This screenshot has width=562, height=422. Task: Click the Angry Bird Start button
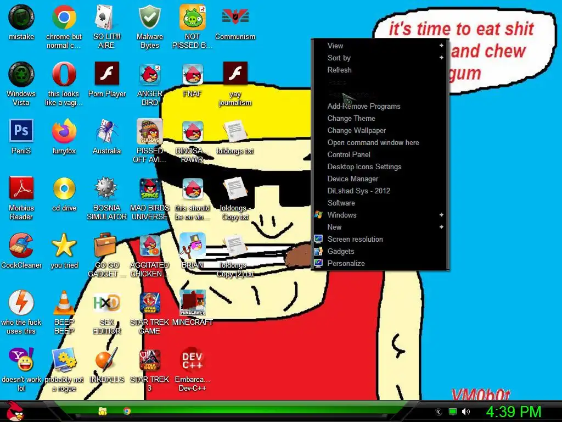point(14,411)
